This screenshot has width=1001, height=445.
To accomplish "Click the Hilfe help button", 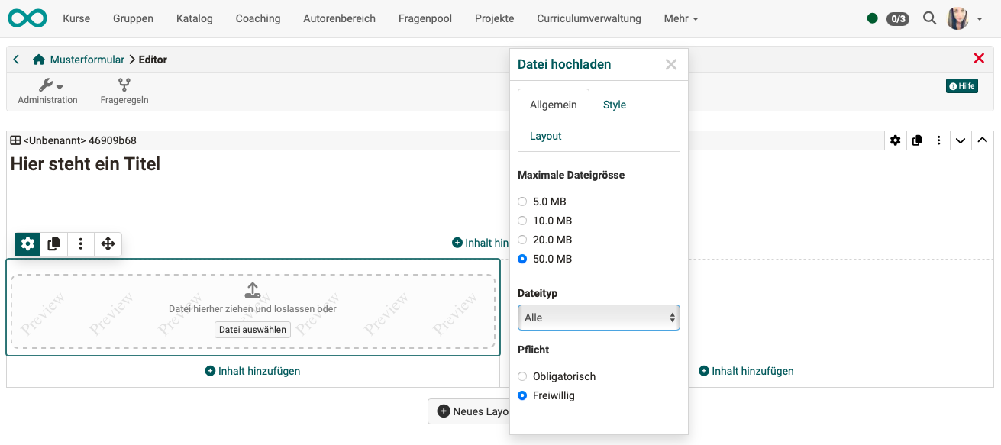I will (x=961, y=86).
